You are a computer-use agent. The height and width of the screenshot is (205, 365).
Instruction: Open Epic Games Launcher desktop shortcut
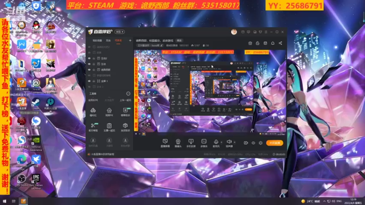click(x=36, y=182)
